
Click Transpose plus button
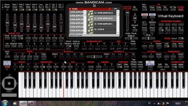pyautogui.click(x=173, y=57)
